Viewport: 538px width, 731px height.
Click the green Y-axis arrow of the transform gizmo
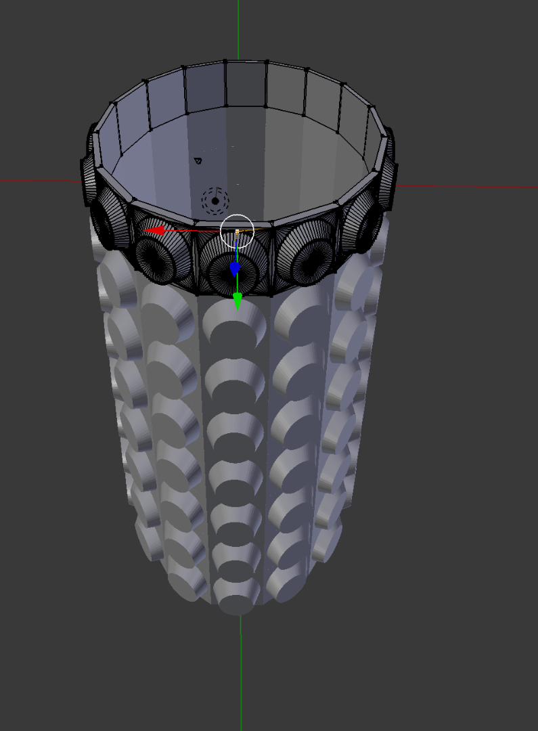point(238,301)
